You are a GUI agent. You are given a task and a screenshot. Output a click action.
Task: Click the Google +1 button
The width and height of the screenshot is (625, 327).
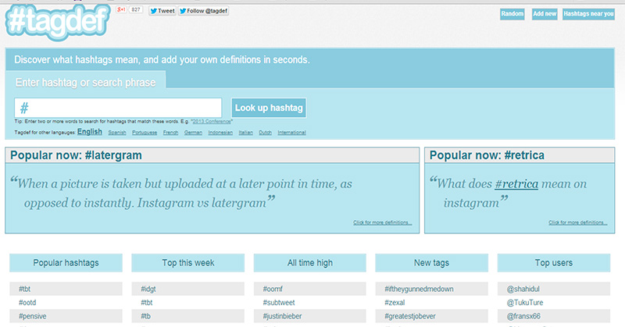(x=121, y=10)
